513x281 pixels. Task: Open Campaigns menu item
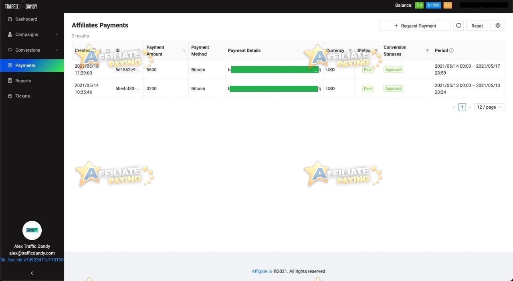click(32, 34)
